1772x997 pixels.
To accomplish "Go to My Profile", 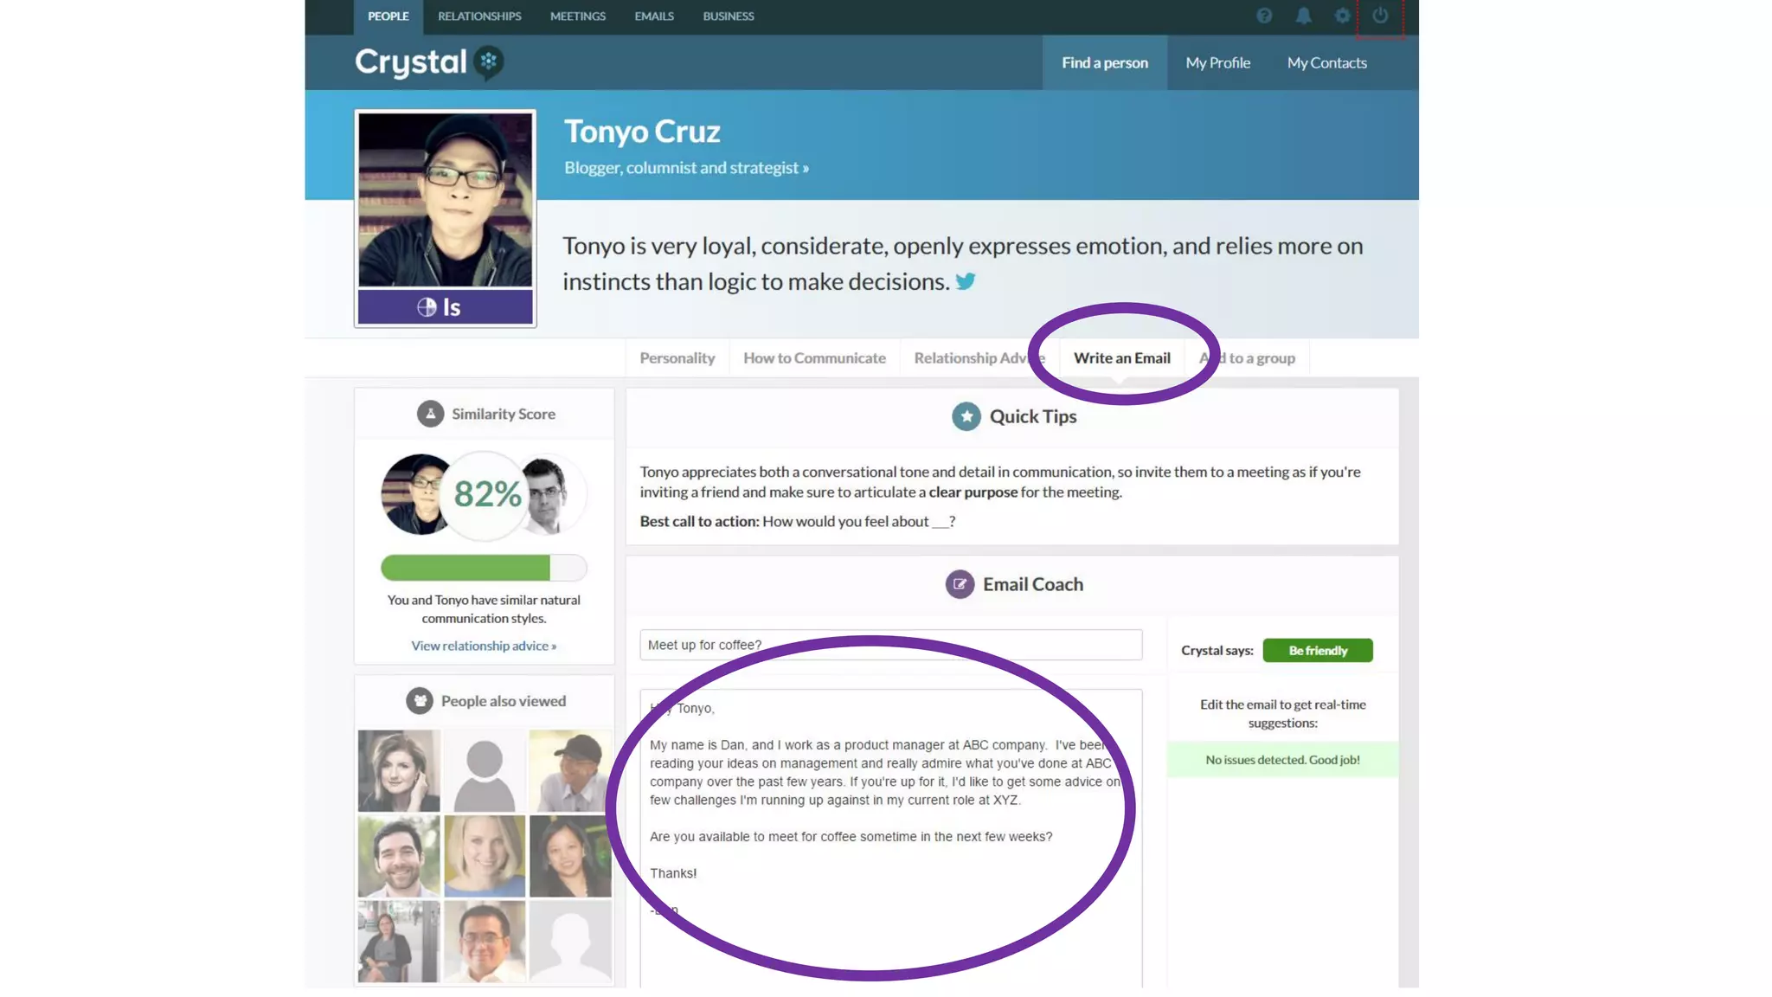I will [1217, 62].
